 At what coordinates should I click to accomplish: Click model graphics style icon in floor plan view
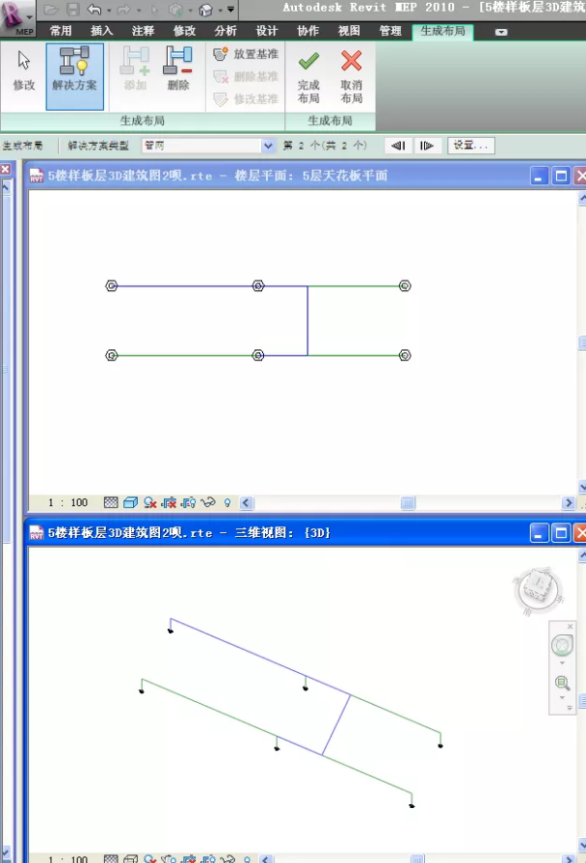(130, 502)
